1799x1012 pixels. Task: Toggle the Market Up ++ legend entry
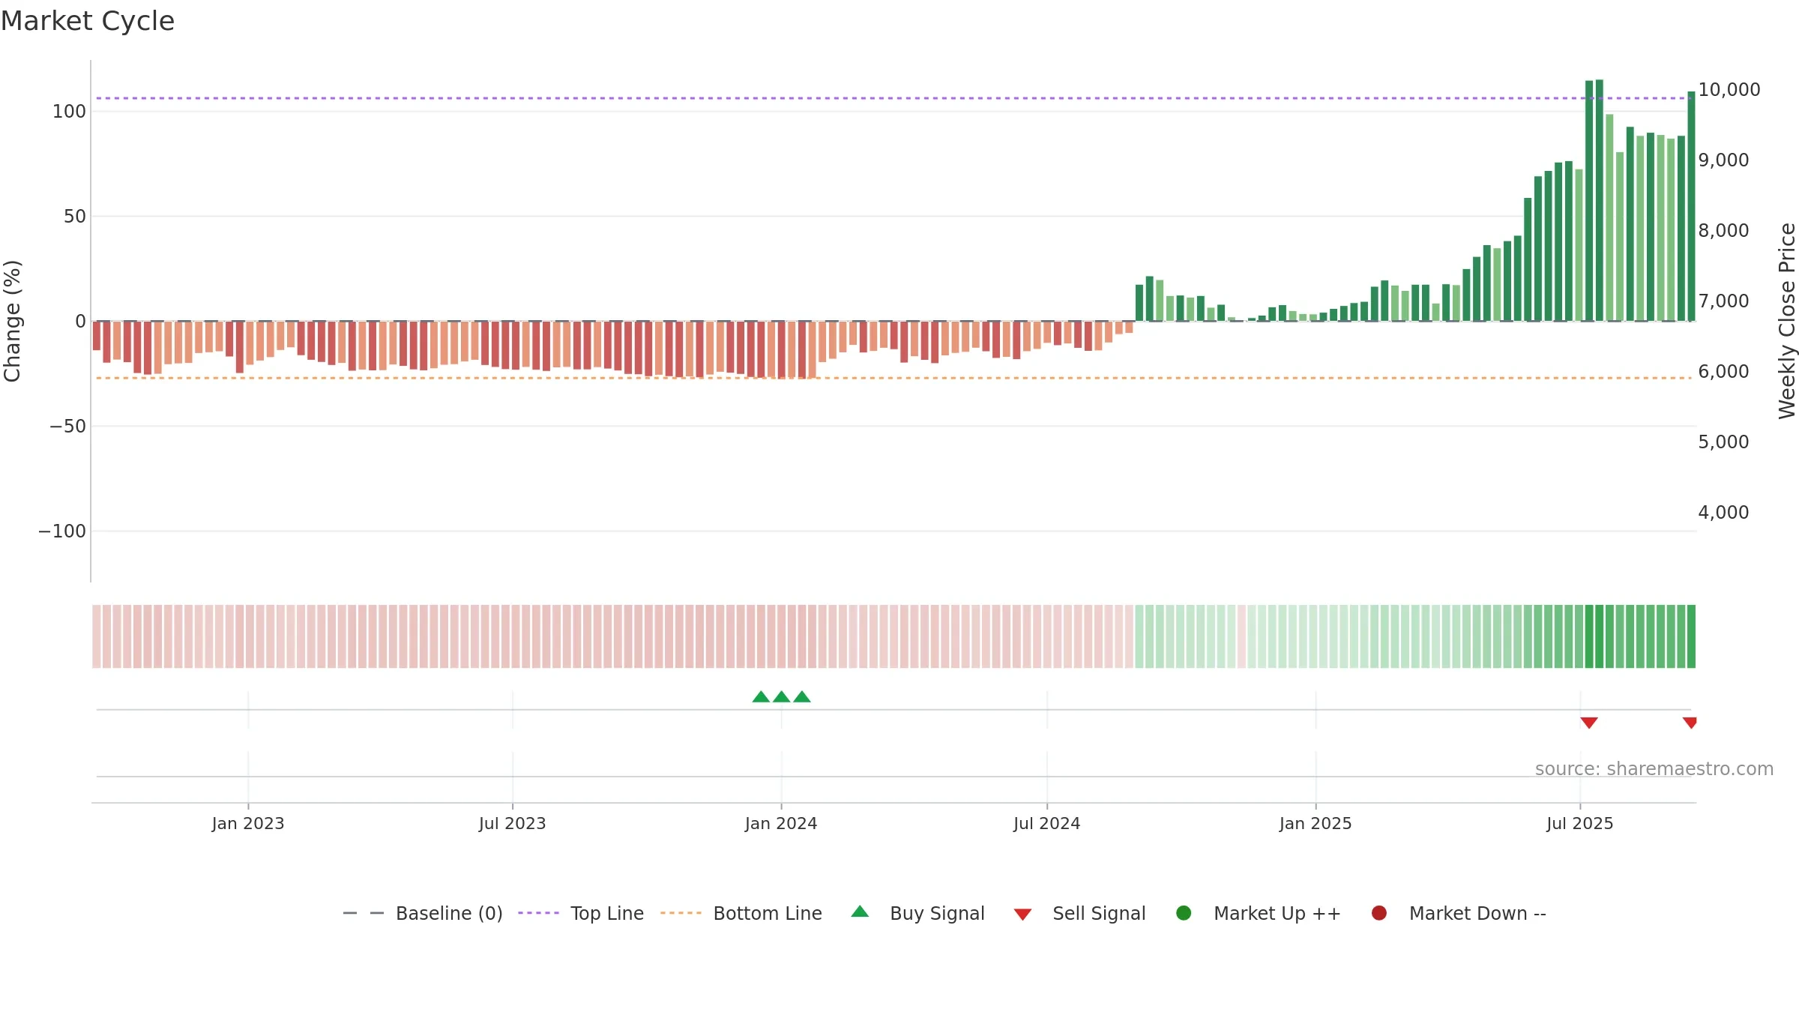(1258, 913)
